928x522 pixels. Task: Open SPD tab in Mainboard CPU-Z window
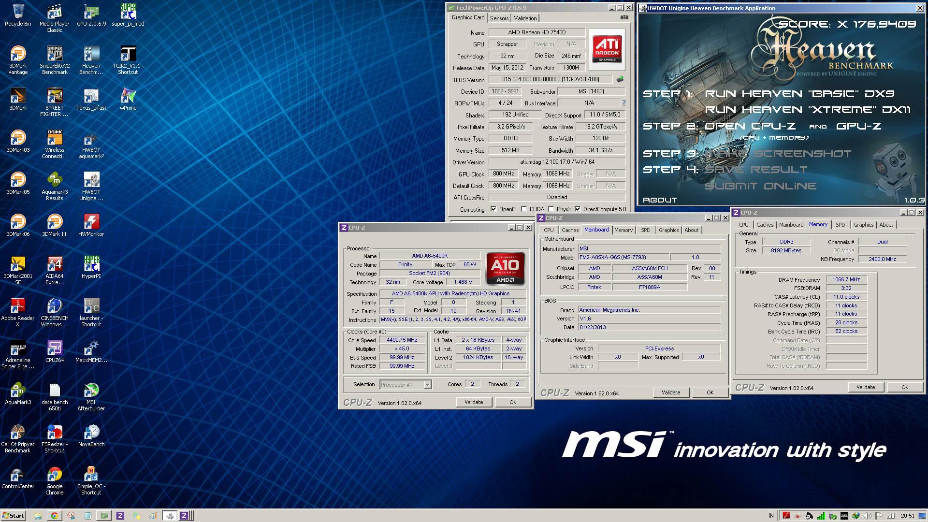pos(645,230)
